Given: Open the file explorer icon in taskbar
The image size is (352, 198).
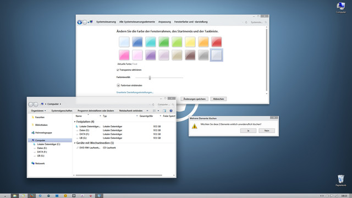Looking at the screenshot, I should coord(15,196).
